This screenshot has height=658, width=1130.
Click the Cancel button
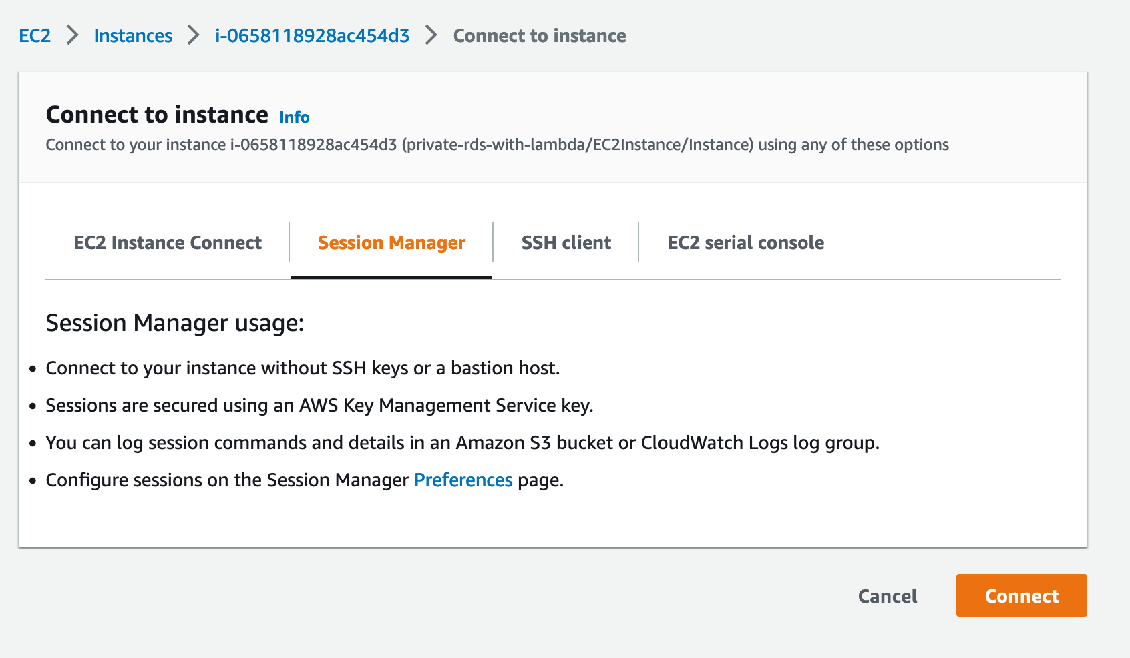tap(887, 595)
